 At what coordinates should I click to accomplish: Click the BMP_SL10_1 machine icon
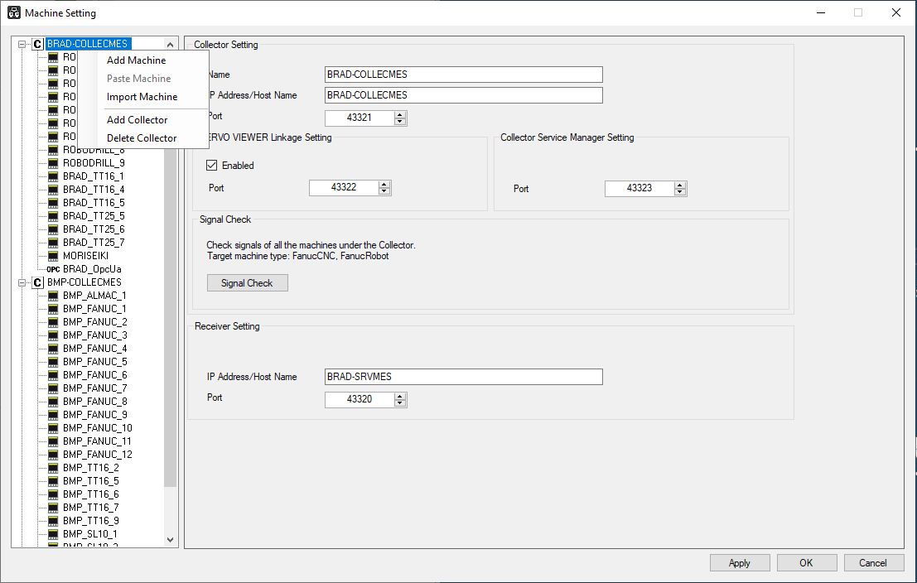pos(53,534)
